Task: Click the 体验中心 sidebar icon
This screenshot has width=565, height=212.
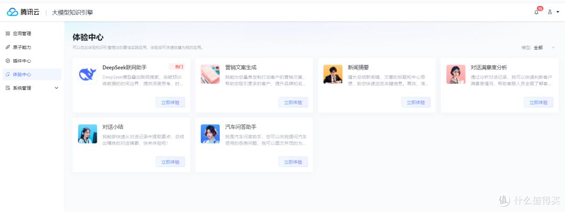Action: coord(7,75)
